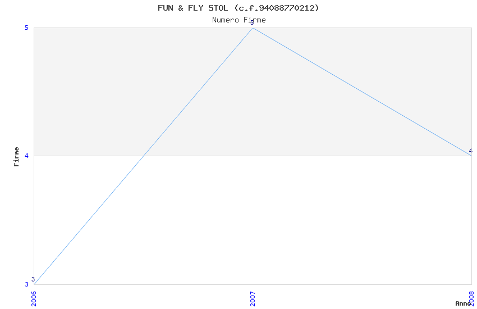Click the Firme vertical axis label

(16, 157)
